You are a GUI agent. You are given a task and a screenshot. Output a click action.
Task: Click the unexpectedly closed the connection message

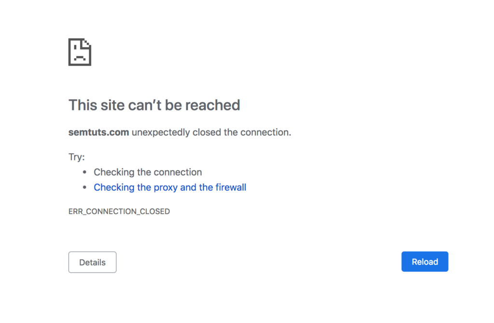coord(210,132)
